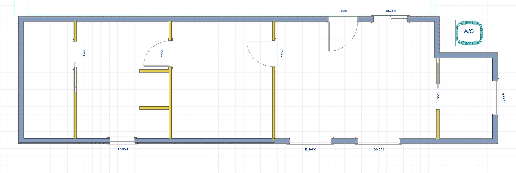This screenshot has height=173, width=516.
Task: Select the window in the far right wall
Action: coord(495,98)
